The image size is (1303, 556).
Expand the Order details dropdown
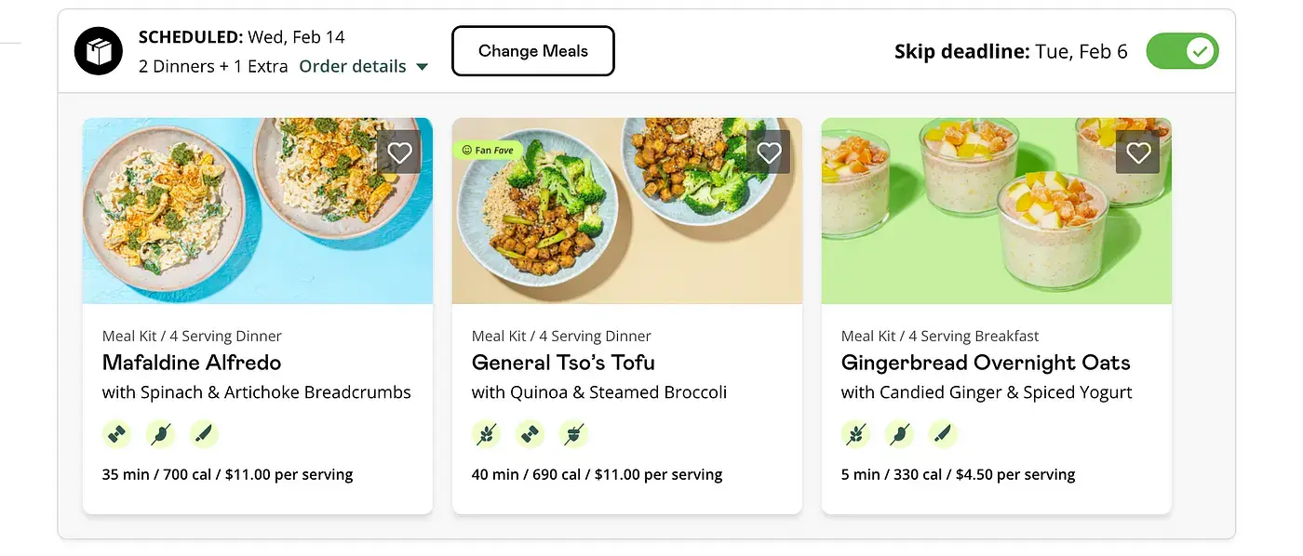tap(363, 66)
